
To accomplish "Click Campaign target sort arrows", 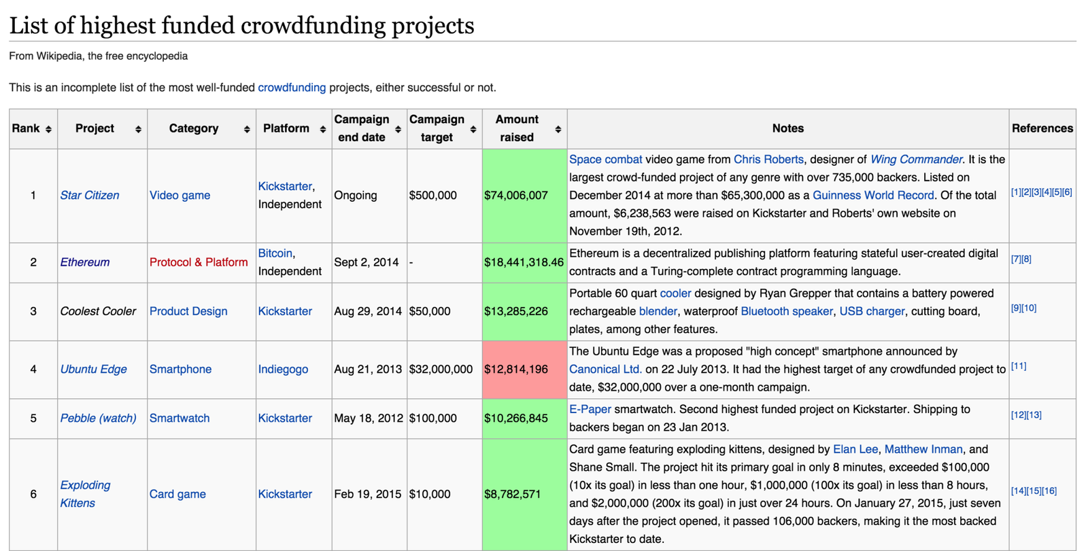I will (473, 129).
